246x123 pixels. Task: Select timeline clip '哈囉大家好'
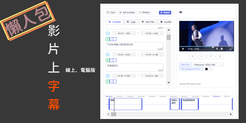(175, 104)
